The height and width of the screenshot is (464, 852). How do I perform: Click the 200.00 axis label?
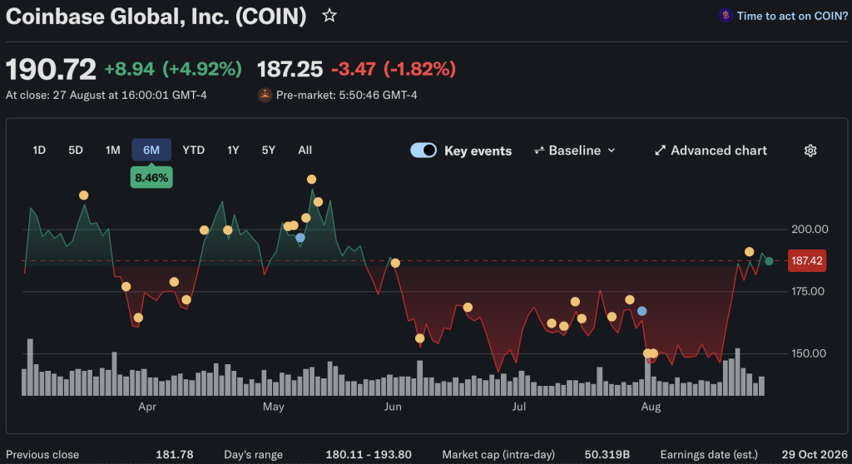tap(810, 230)
